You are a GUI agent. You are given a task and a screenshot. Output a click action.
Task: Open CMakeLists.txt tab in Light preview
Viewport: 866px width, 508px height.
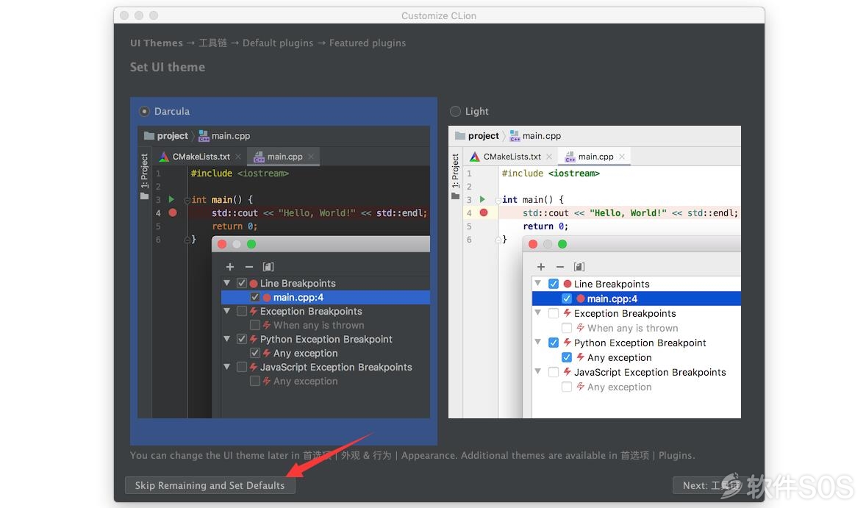click(512, 157)
